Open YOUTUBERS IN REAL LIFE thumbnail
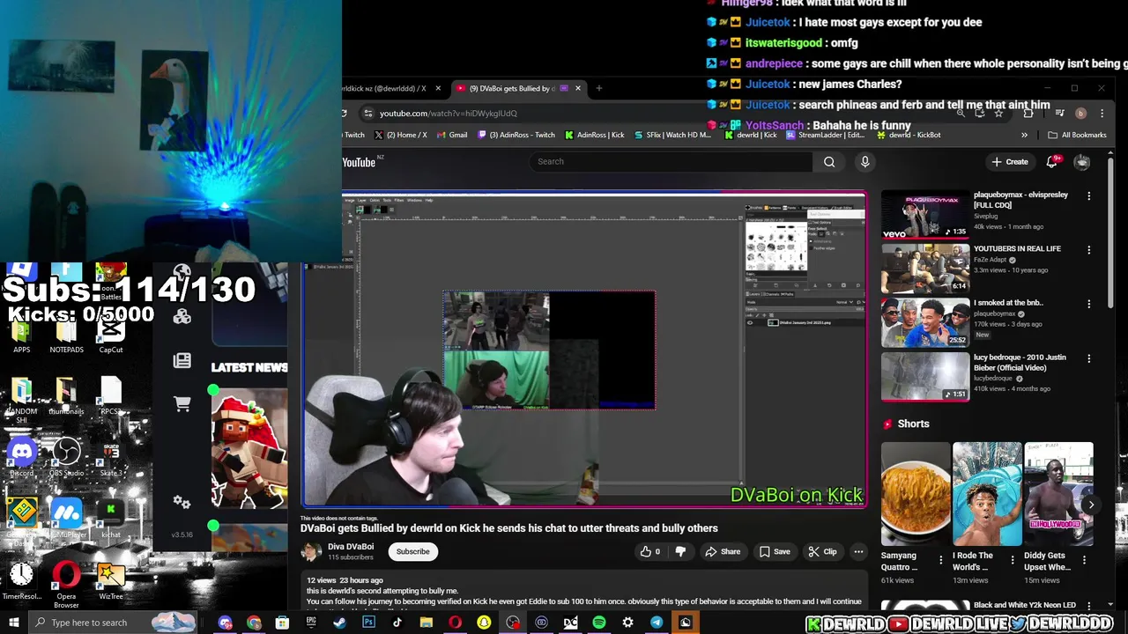Screen dimensions: 1128x634 [x=925, y=268]
